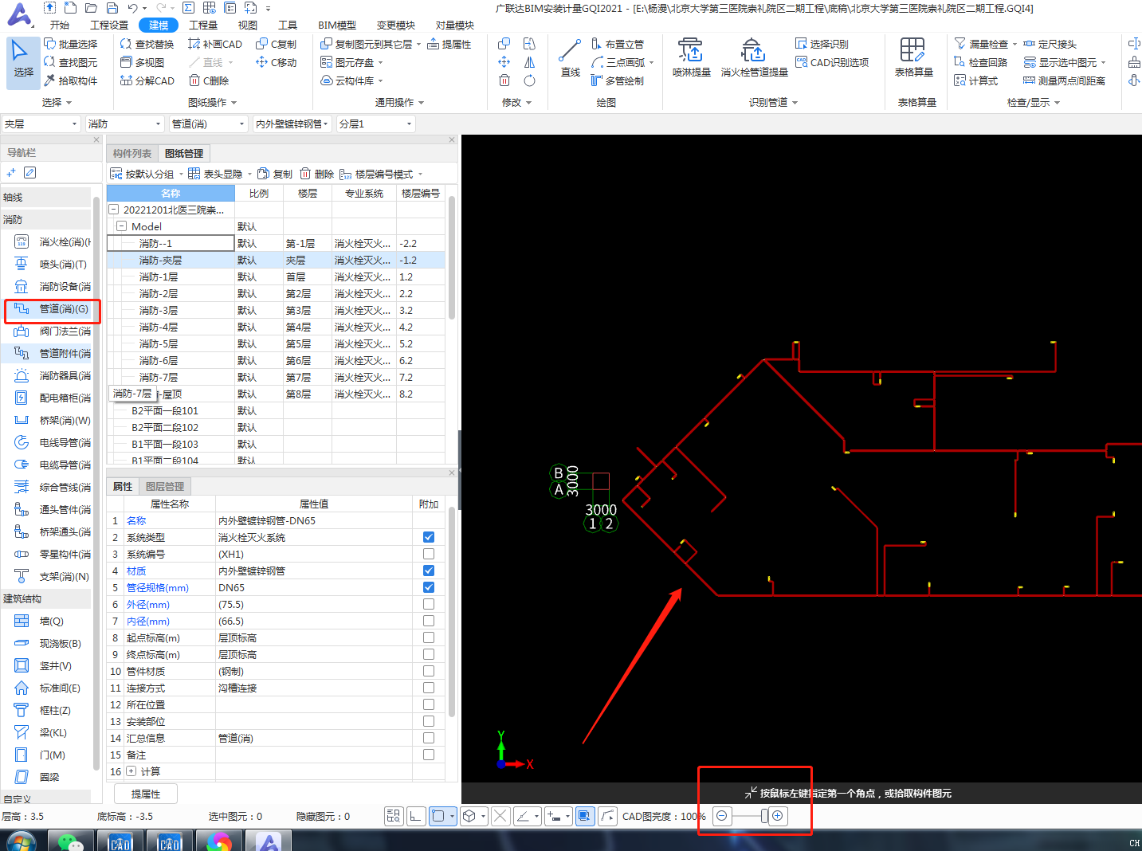Click the 检查回路 tool
1142x851 pixels.
(x=981, y=62)
